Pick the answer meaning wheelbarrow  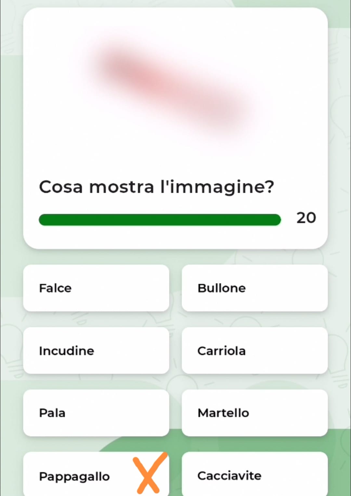[254, 350]
